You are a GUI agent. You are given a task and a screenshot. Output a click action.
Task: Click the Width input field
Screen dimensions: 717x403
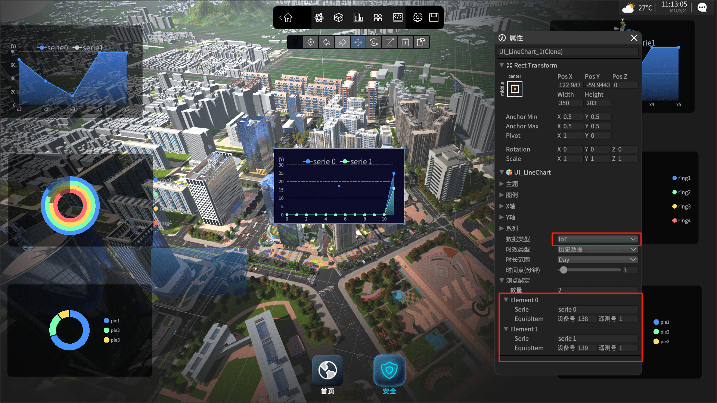click(x=570, y=103)
